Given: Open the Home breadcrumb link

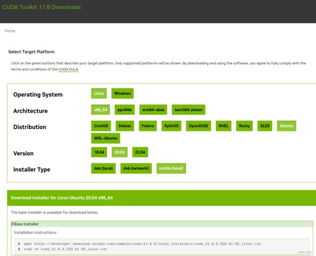Looking at the screenshot, I should [10, 31].
